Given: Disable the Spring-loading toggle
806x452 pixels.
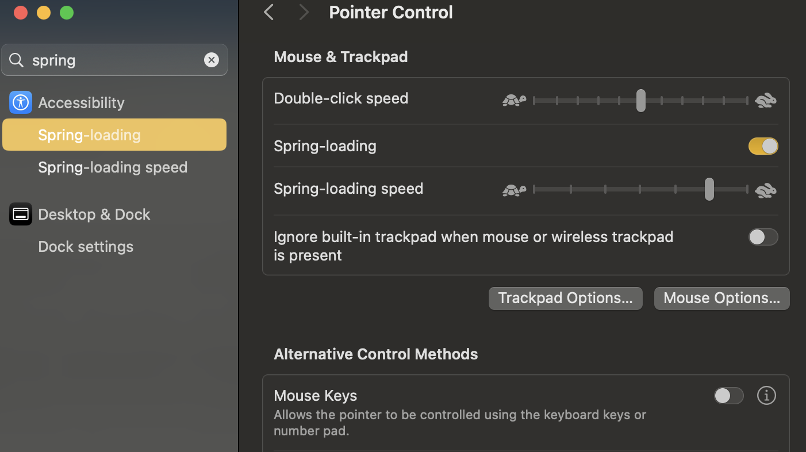Looking at the screenshot, I should click(763, 146).
